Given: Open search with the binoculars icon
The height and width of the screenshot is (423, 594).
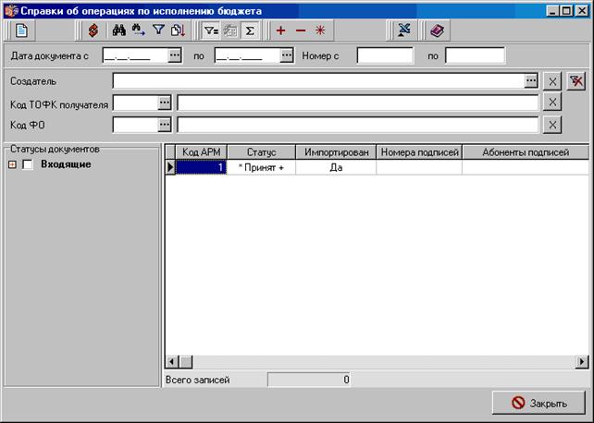Looking at the screenshot, I should click(119, 30).
